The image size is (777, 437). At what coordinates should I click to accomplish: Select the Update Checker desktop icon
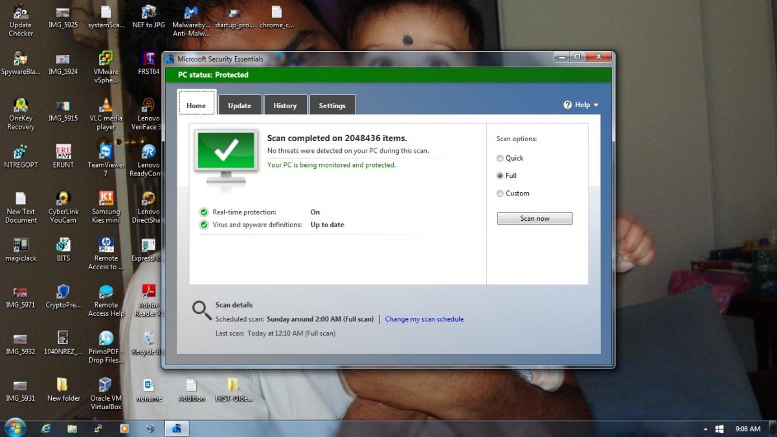click(x=21, y=21)
